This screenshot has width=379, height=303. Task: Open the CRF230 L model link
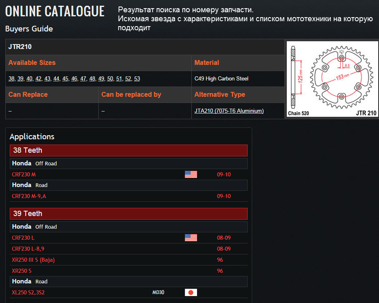[x=23, y=238]
